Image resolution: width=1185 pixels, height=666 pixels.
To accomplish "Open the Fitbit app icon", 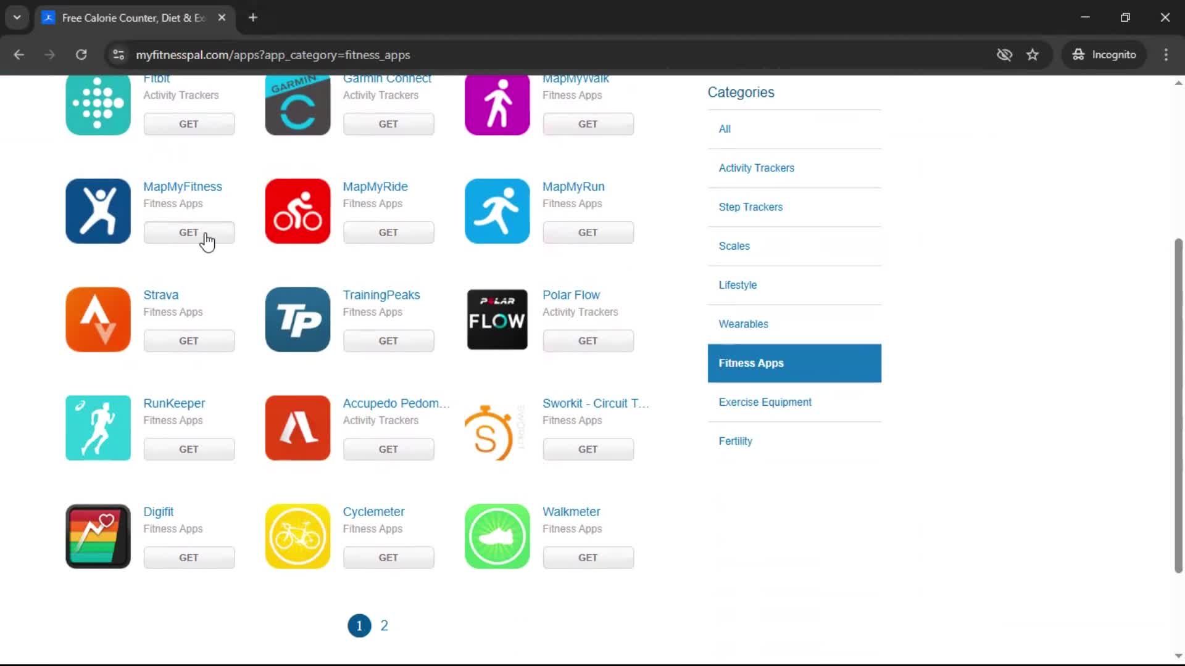I will point(98,105).
